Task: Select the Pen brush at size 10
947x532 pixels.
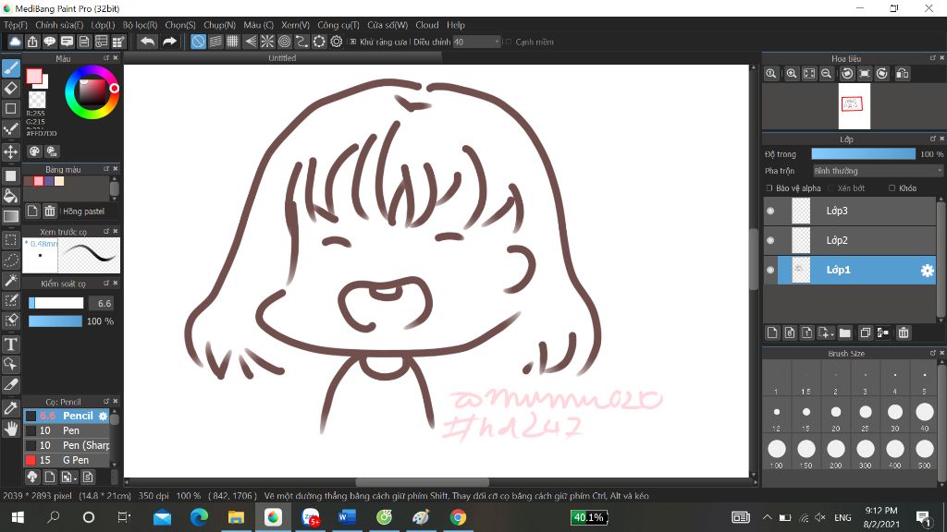Action: pyautogui.click(x=67, y=430)
